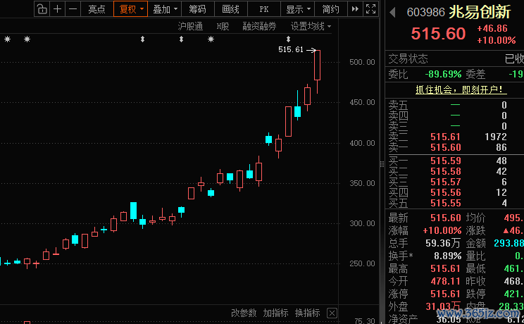Click the 委比 value -89.69%
The width and height of the screenshot is (524, 324).
click(x=443, y=74)
